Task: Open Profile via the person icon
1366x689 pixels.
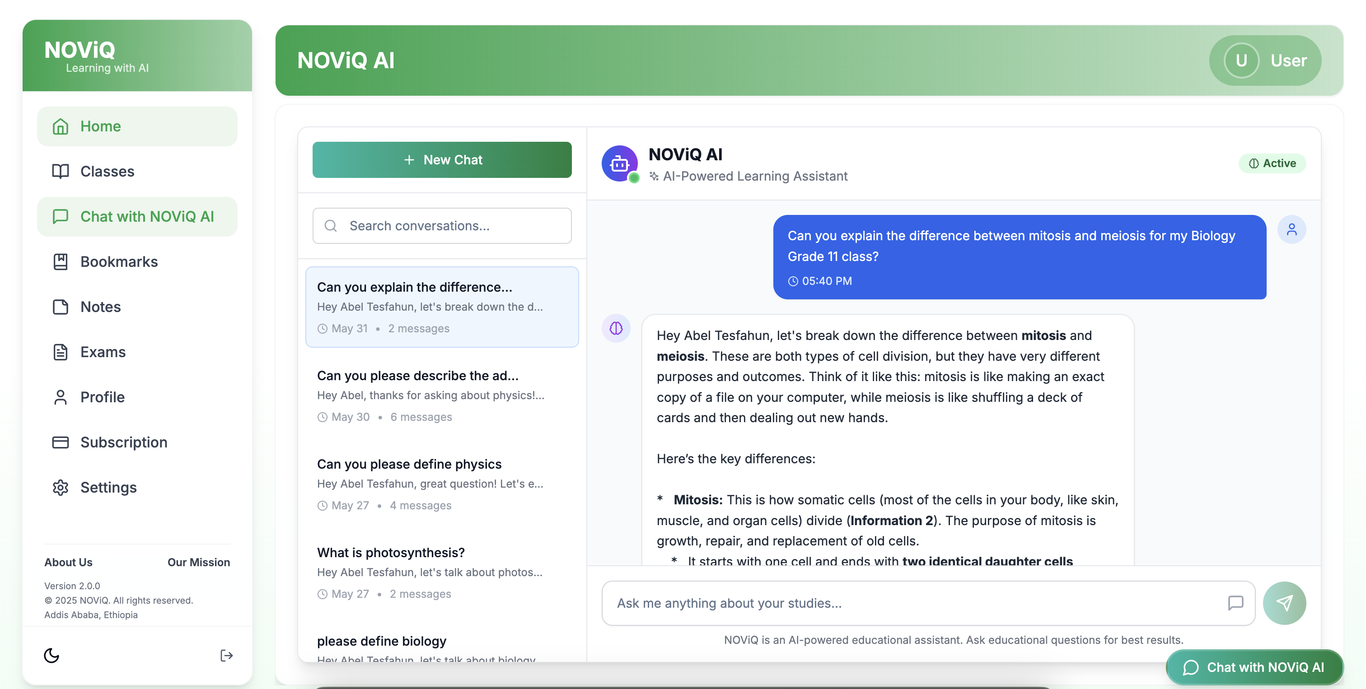Action: coord(61,397)
